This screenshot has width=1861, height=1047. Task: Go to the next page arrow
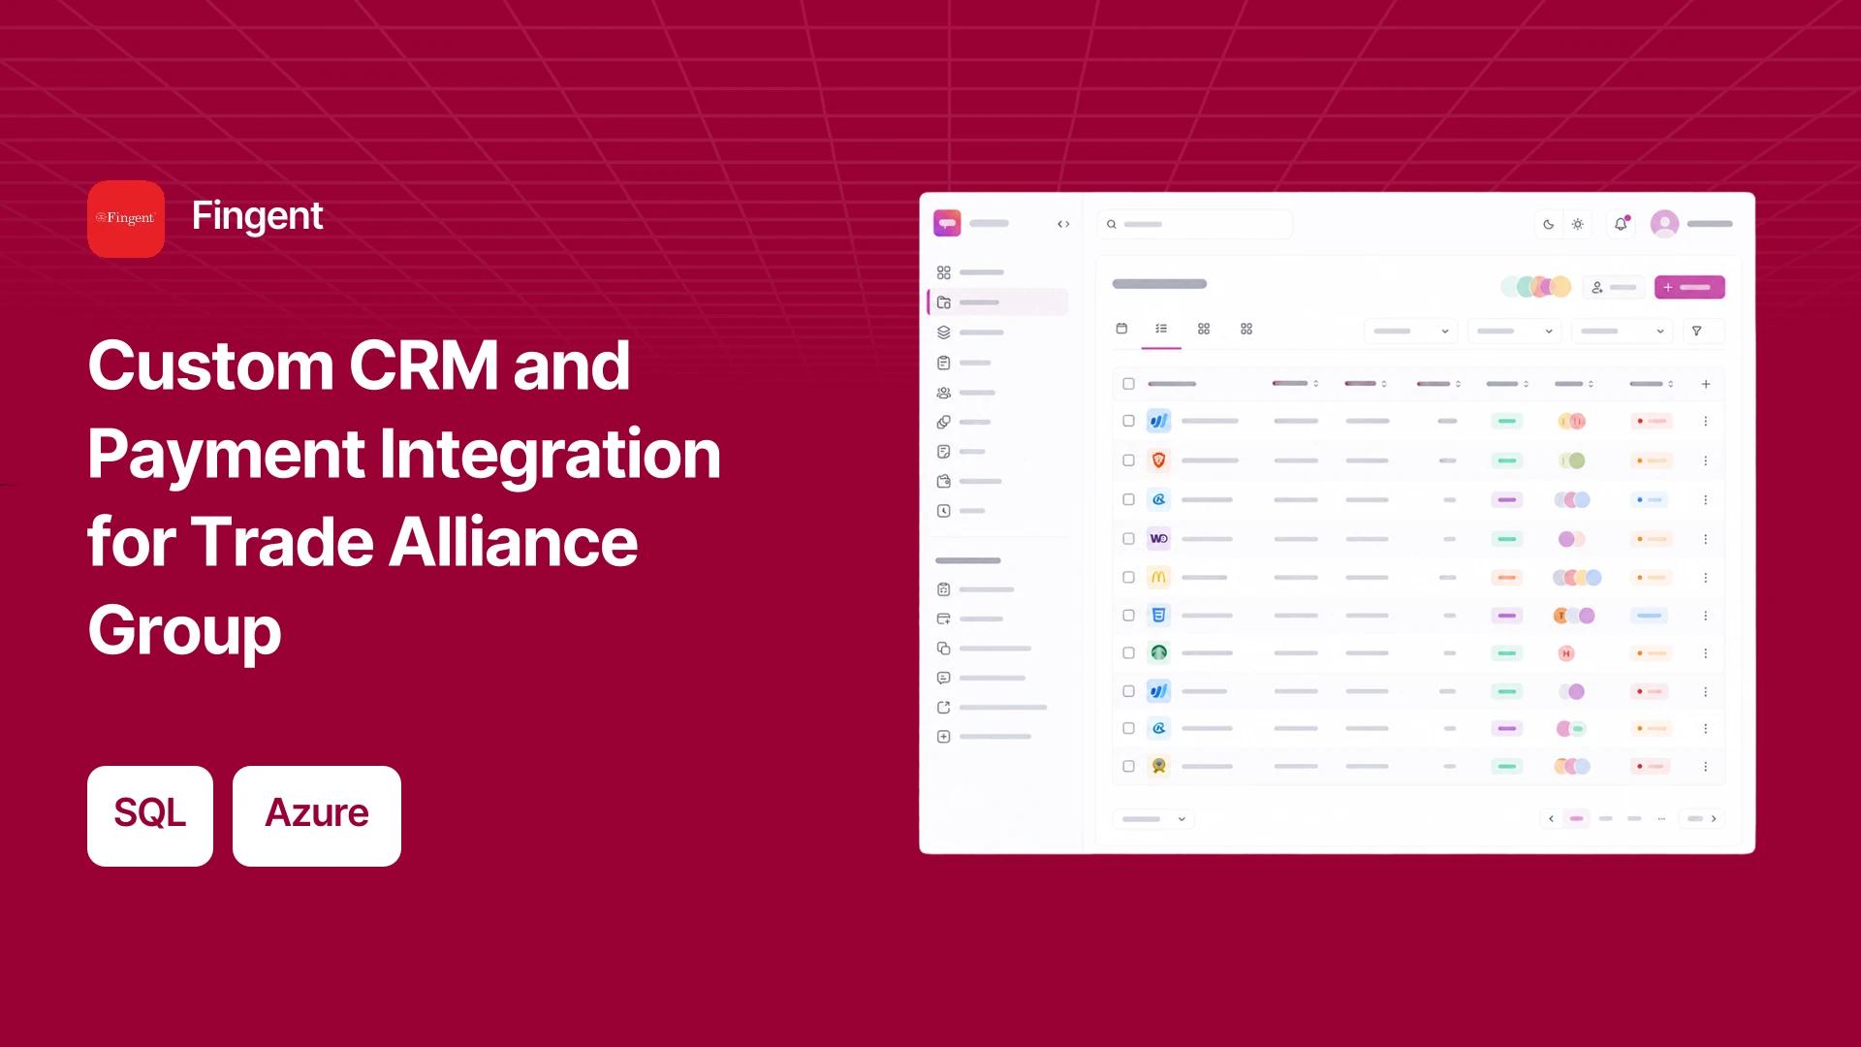(1714, 819)
